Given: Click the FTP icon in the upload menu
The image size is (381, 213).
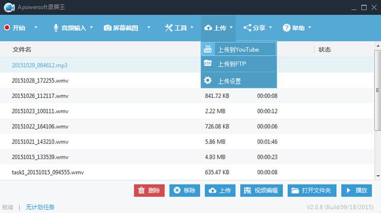Looking at the screenshot, I should point(208,63).
